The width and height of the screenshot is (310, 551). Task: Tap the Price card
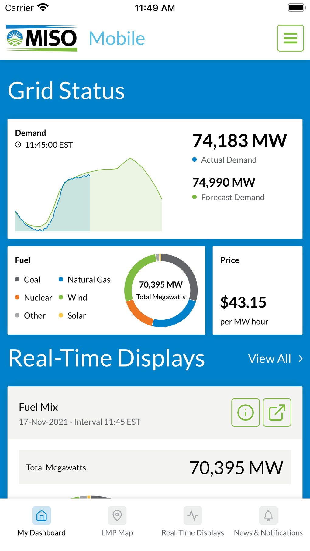pos(257,291)
